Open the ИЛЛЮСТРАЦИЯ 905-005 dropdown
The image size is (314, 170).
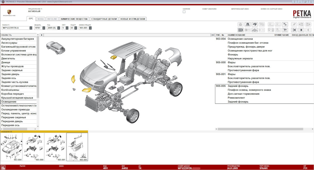(x=90, y=28)
